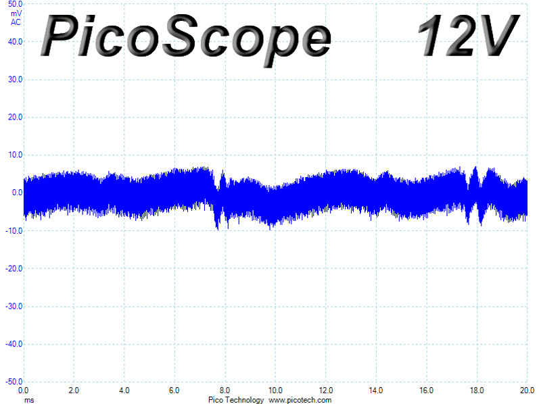Click the -40.0 voltage axis value

(x=14, y=345)
